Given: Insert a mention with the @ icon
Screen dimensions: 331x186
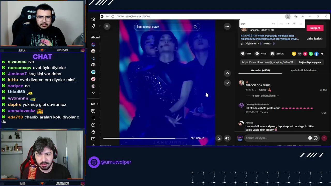Looking at the screenshot, I should click(310, 138).
